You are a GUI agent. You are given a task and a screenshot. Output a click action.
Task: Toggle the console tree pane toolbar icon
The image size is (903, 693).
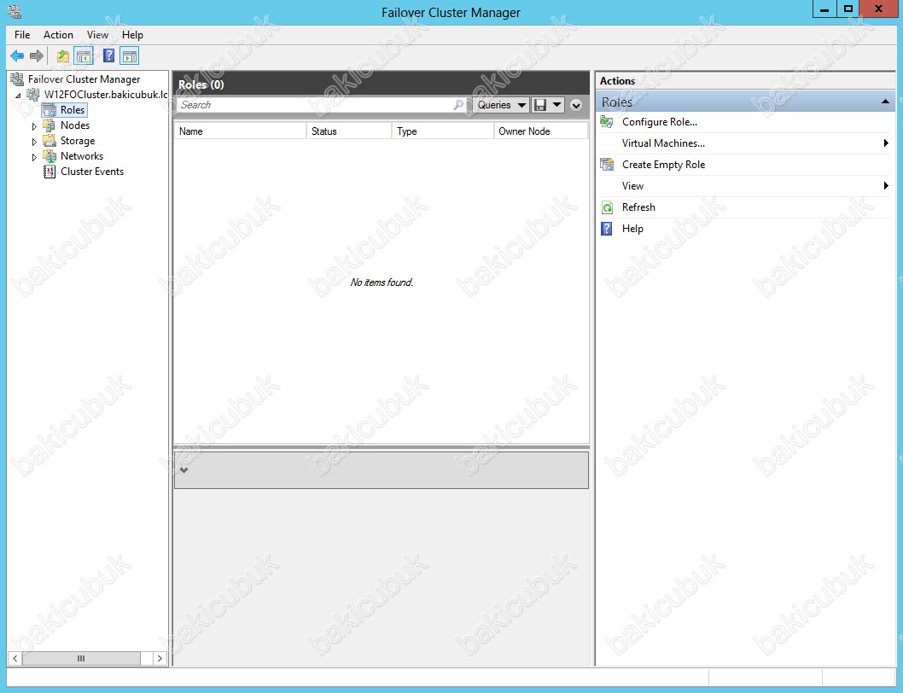click(84, 55)
